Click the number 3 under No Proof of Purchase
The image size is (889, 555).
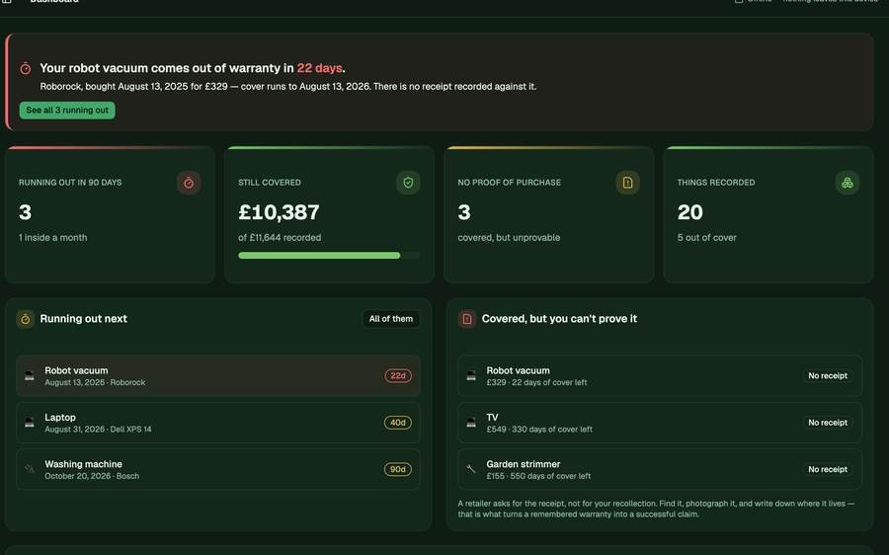pyautogui.click(x=464, y=212)
